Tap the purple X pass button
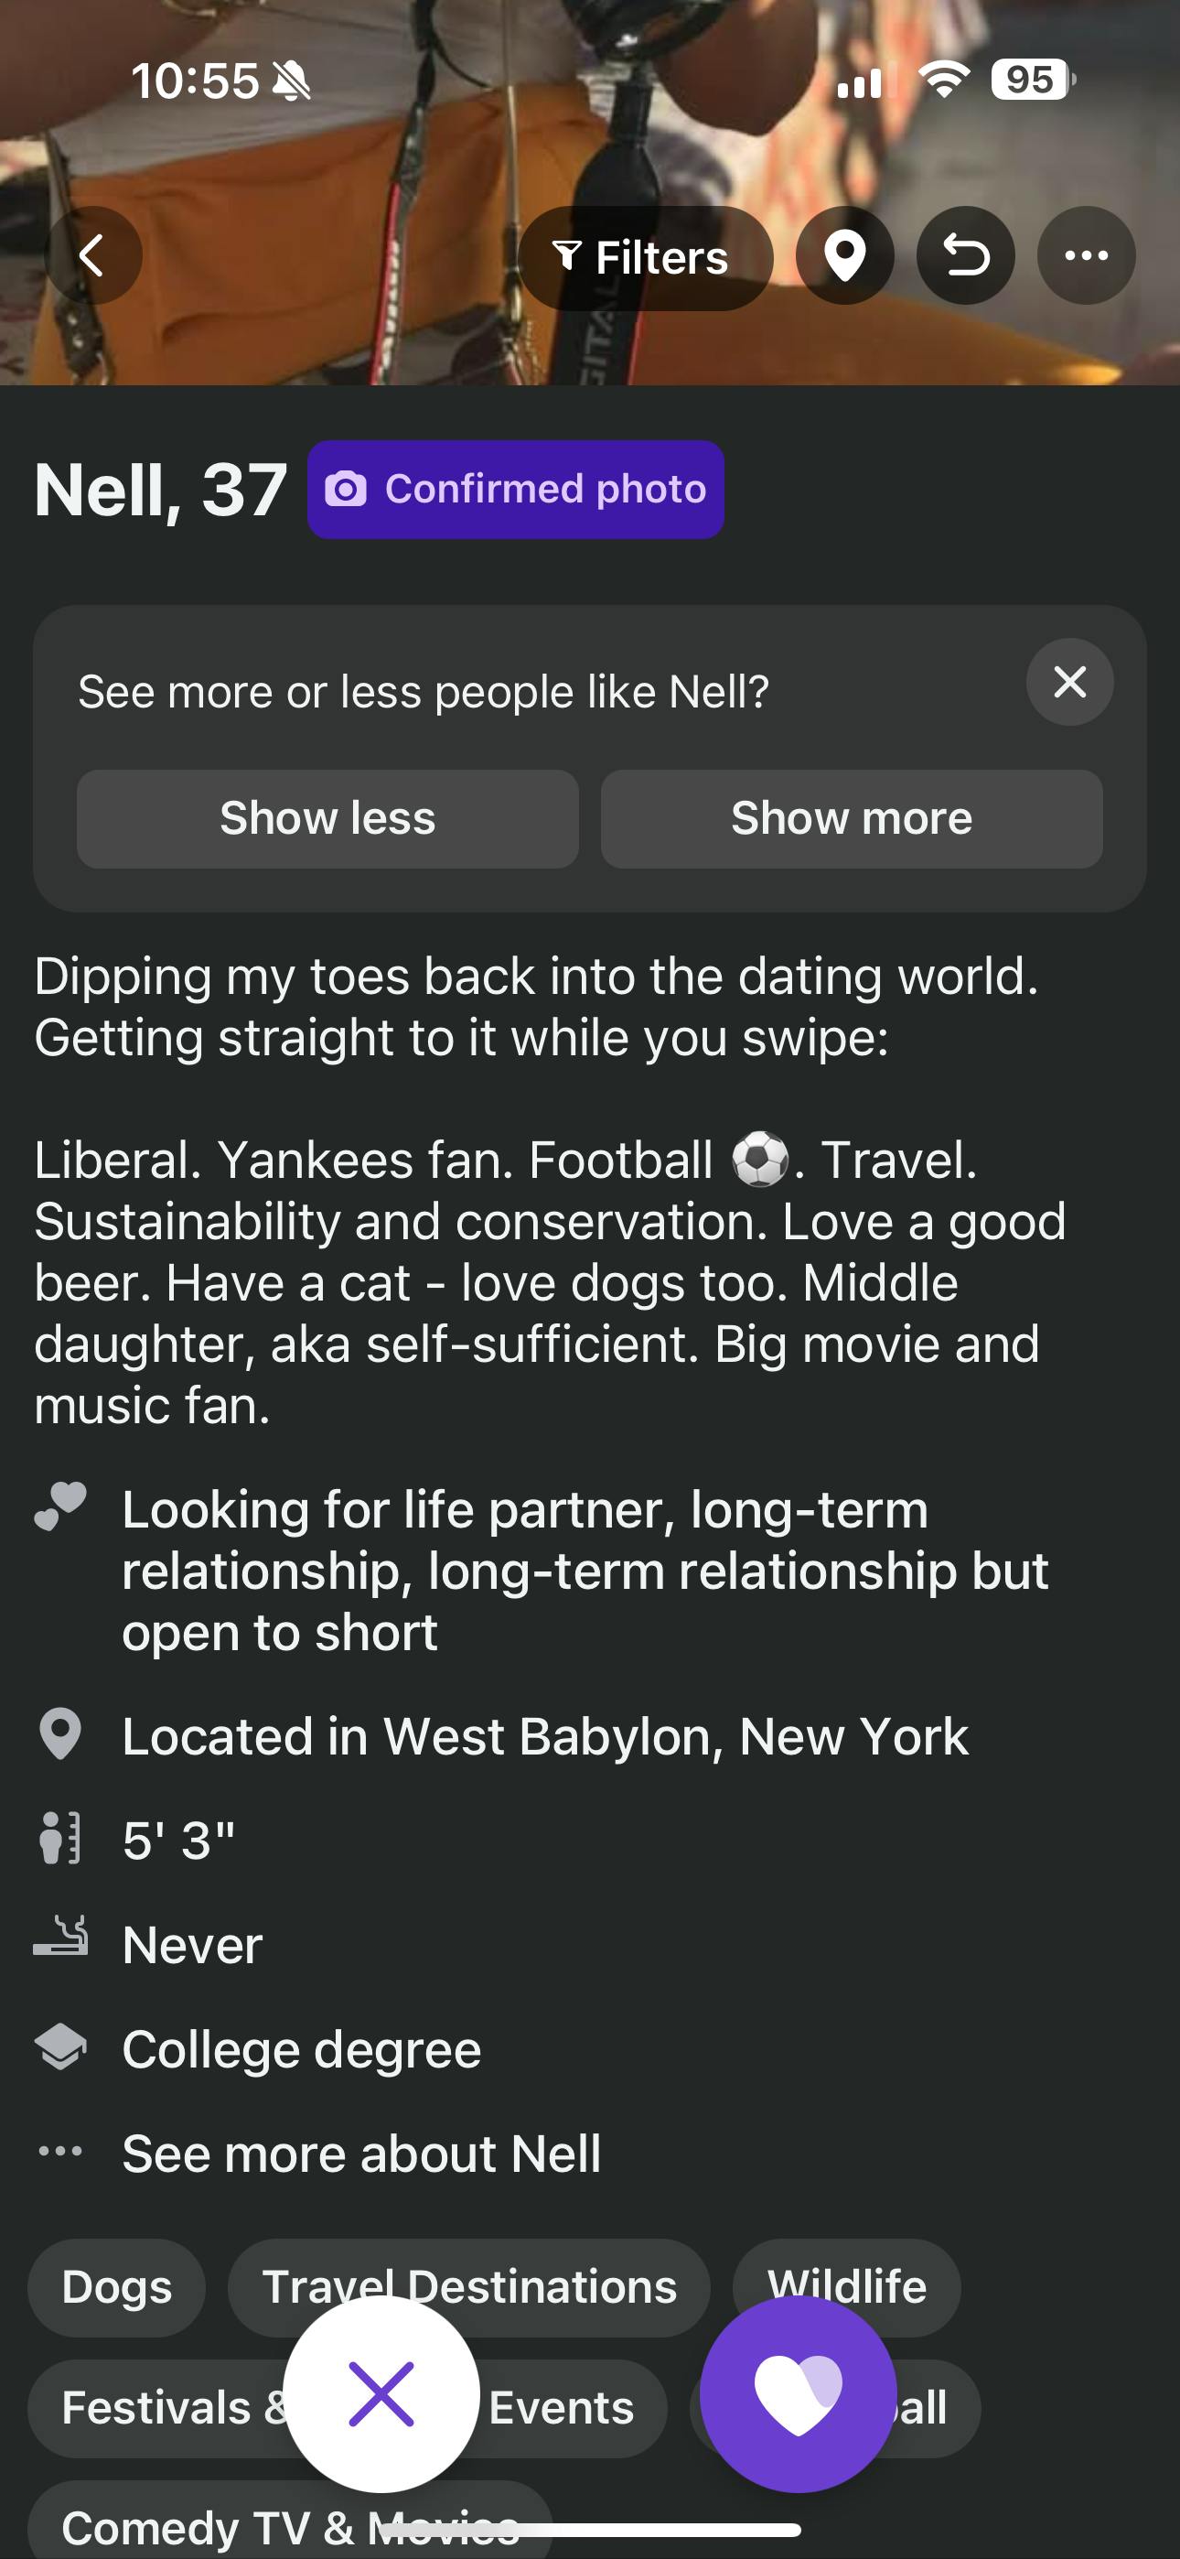1180x2559 pixels. pyautogui.click(x=381, y=2394)
